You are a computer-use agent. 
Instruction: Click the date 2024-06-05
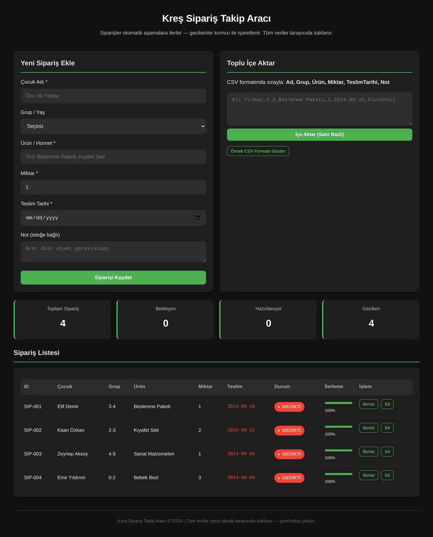point(241,477)
